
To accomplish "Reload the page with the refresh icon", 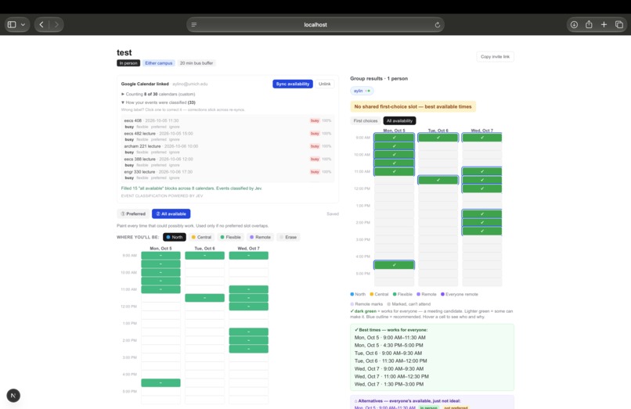I will tap(438, 24).
